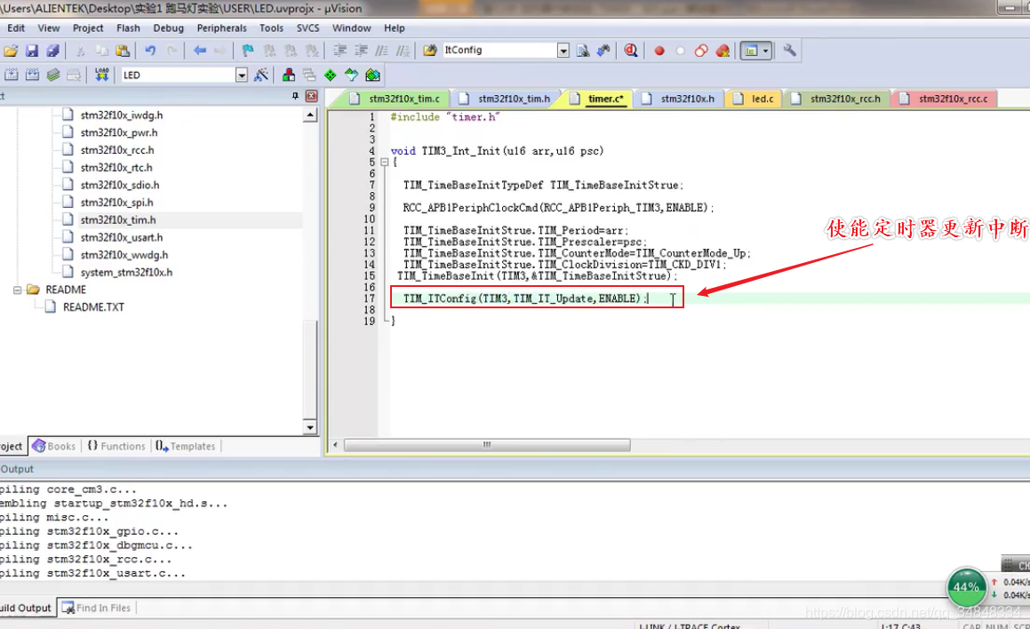
Task: Select stm32f10x_iwdg.h in the project tree
Action: [x=122, y=115]
